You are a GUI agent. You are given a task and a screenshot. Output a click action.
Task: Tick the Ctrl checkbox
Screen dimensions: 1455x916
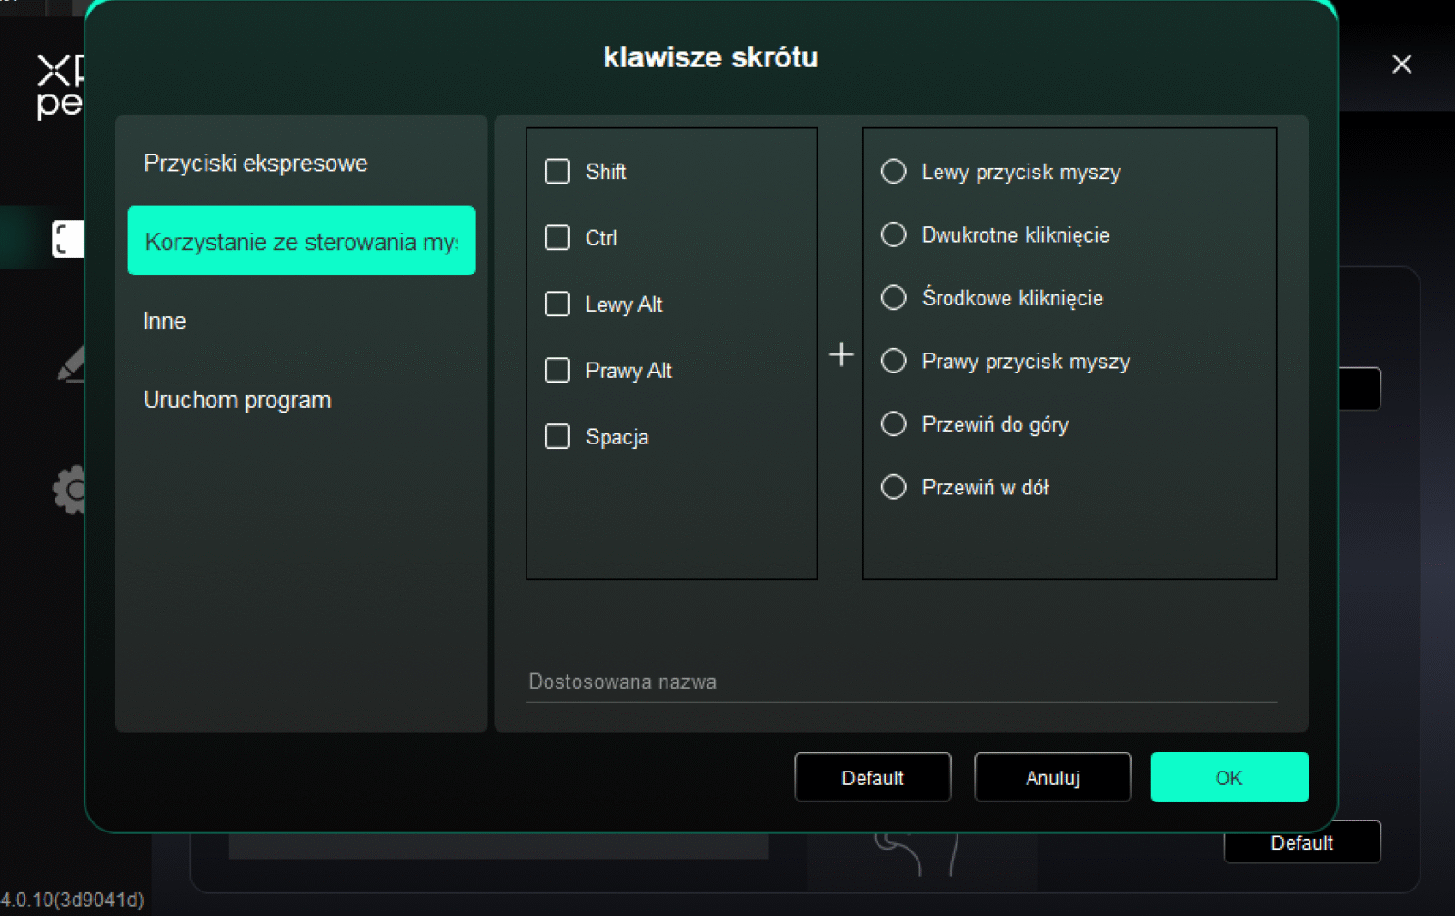(557, 238)
